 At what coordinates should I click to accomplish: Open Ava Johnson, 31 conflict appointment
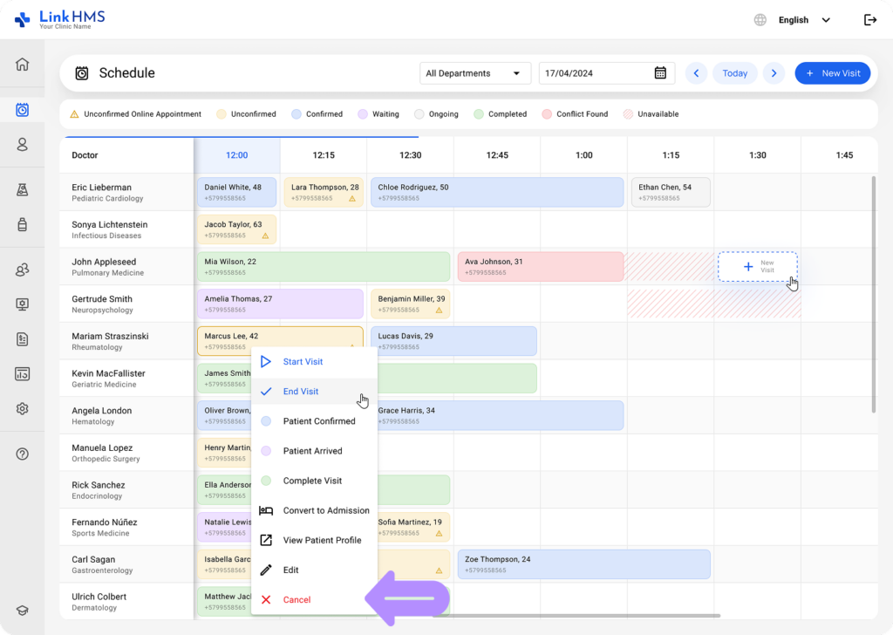(541, 267)
